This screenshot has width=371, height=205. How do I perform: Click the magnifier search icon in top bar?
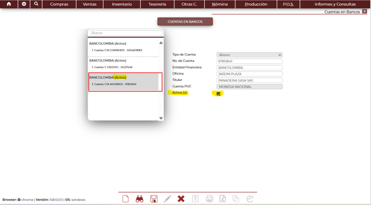coord(36,4)
